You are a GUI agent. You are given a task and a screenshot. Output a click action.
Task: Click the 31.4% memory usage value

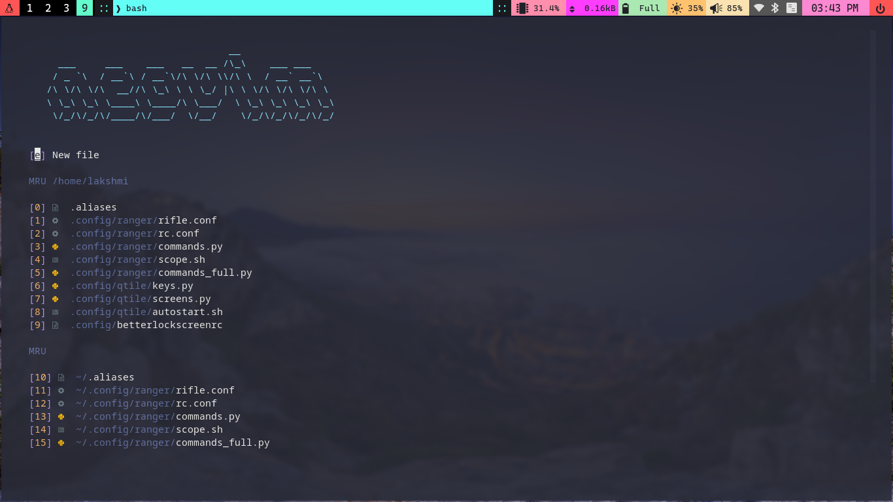pos(547,8)
